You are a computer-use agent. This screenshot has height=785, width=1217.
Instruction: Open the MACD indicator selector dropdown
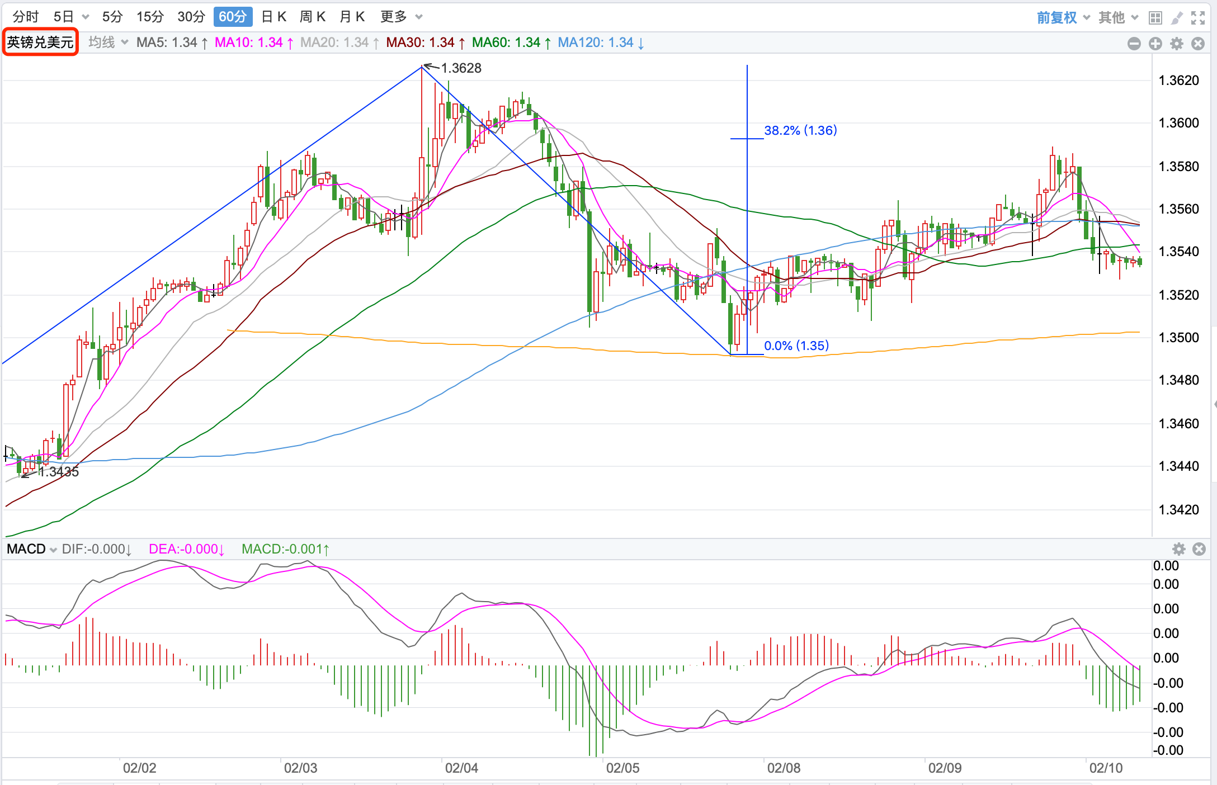point(32,549)
